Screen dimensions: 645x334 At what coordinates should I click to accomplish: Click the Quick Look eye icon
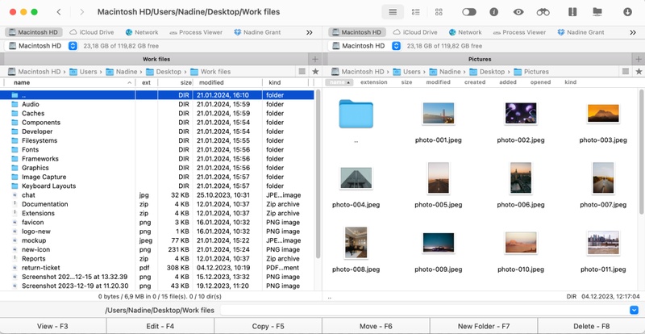coord(518,12)
